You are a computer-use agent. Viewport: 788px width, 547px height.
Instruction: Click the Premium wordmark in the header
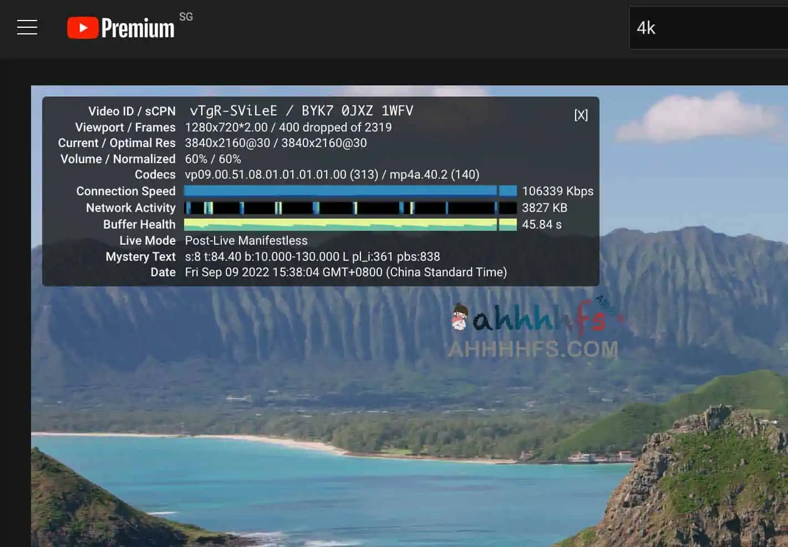click(138, 28)
